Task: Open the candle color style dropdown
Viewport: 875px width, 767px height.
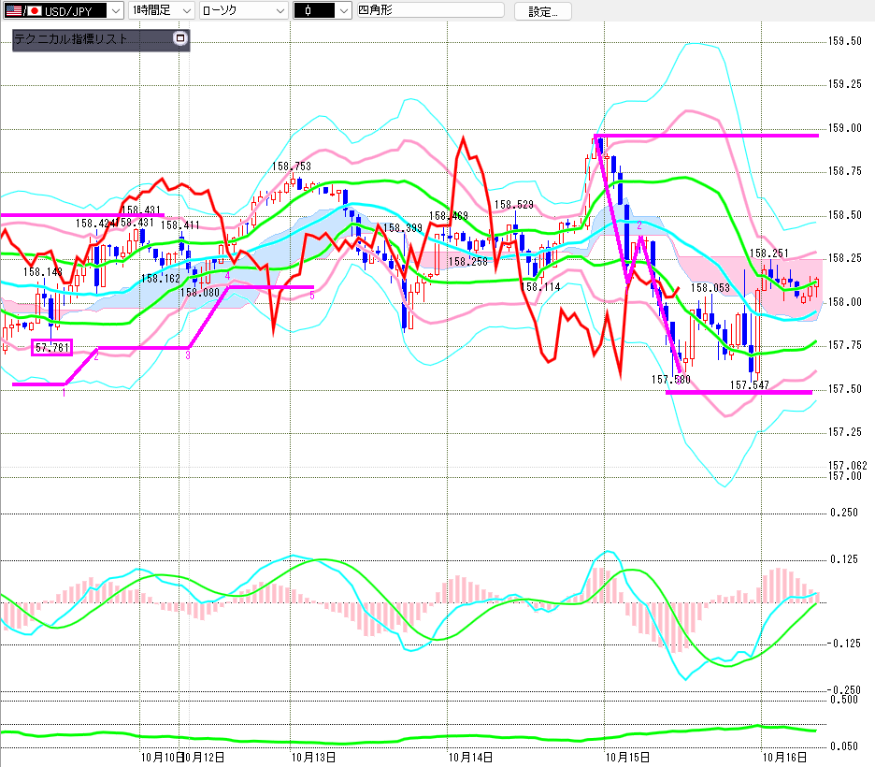Action: click(322, 10)
